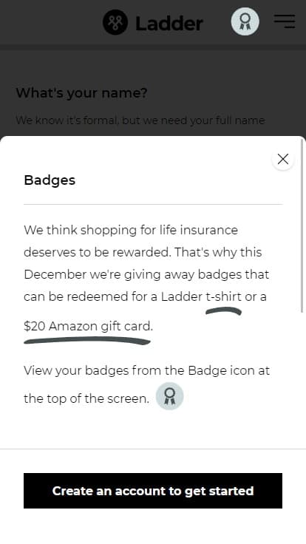The width and height of the screenshot is (306, 544).
Task: Click the modal's vertical scrollbar
Action: click(302, 225)
